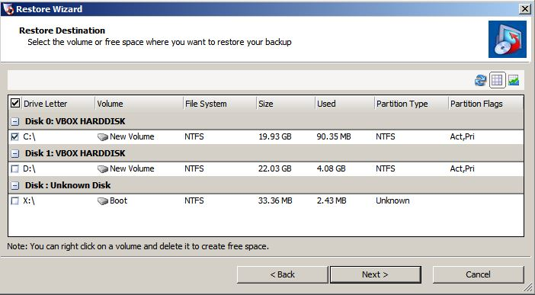
Task: Click drive icon beside Boot volume
Action: click(x=103, y=201)
